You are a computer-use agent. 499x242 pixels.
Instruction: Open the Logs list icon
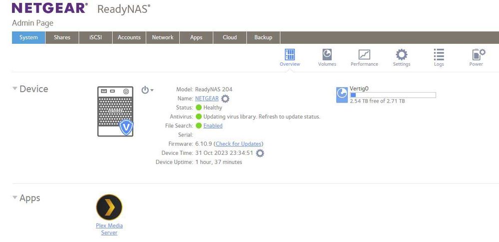click(x=439, y=55)
